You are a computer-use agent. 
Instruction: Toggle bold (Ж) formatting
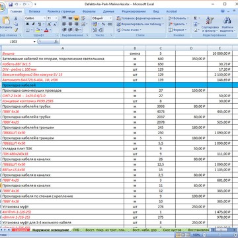click(27, 24)
